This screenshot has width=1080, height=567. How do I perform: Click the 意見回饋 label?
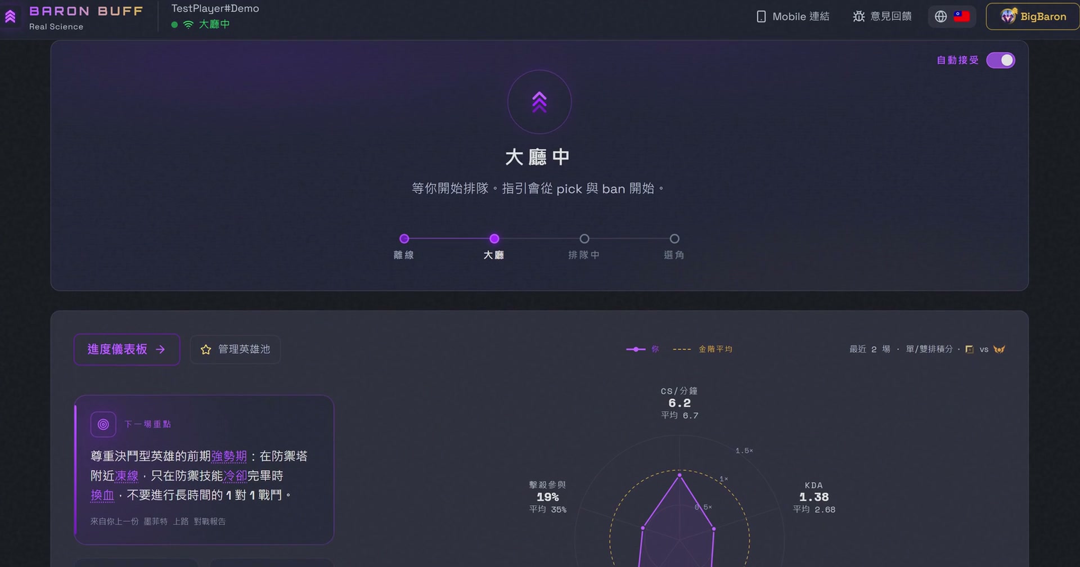pyautogui.click(x=891, y=16)
